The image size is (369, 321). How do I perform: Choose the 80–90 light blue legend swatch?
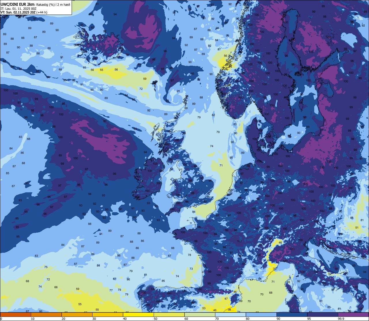[261, 315]
